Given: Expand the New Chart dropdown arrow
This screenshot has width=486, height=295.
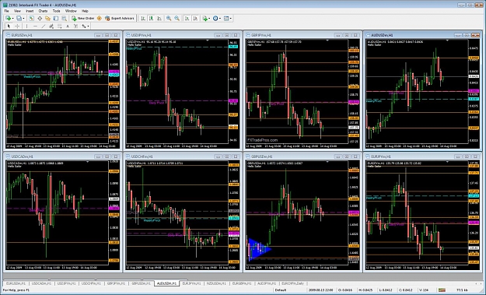Looking at the screenshot, I should pos(12,19).
